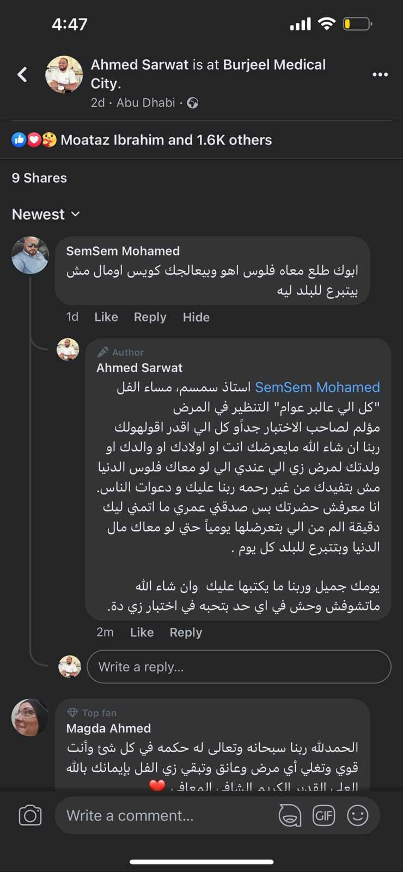This screenshot has height=872, width=403.
Task: Tap the camera icon in comment bar
Action: coord(30,815)
